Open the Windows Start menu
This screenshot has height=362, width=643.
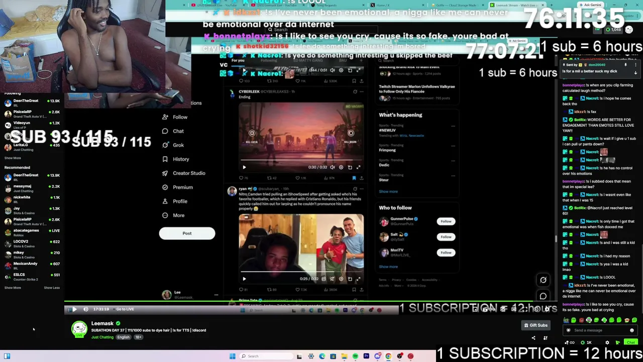pyautogui.click(x=232, y=356)
